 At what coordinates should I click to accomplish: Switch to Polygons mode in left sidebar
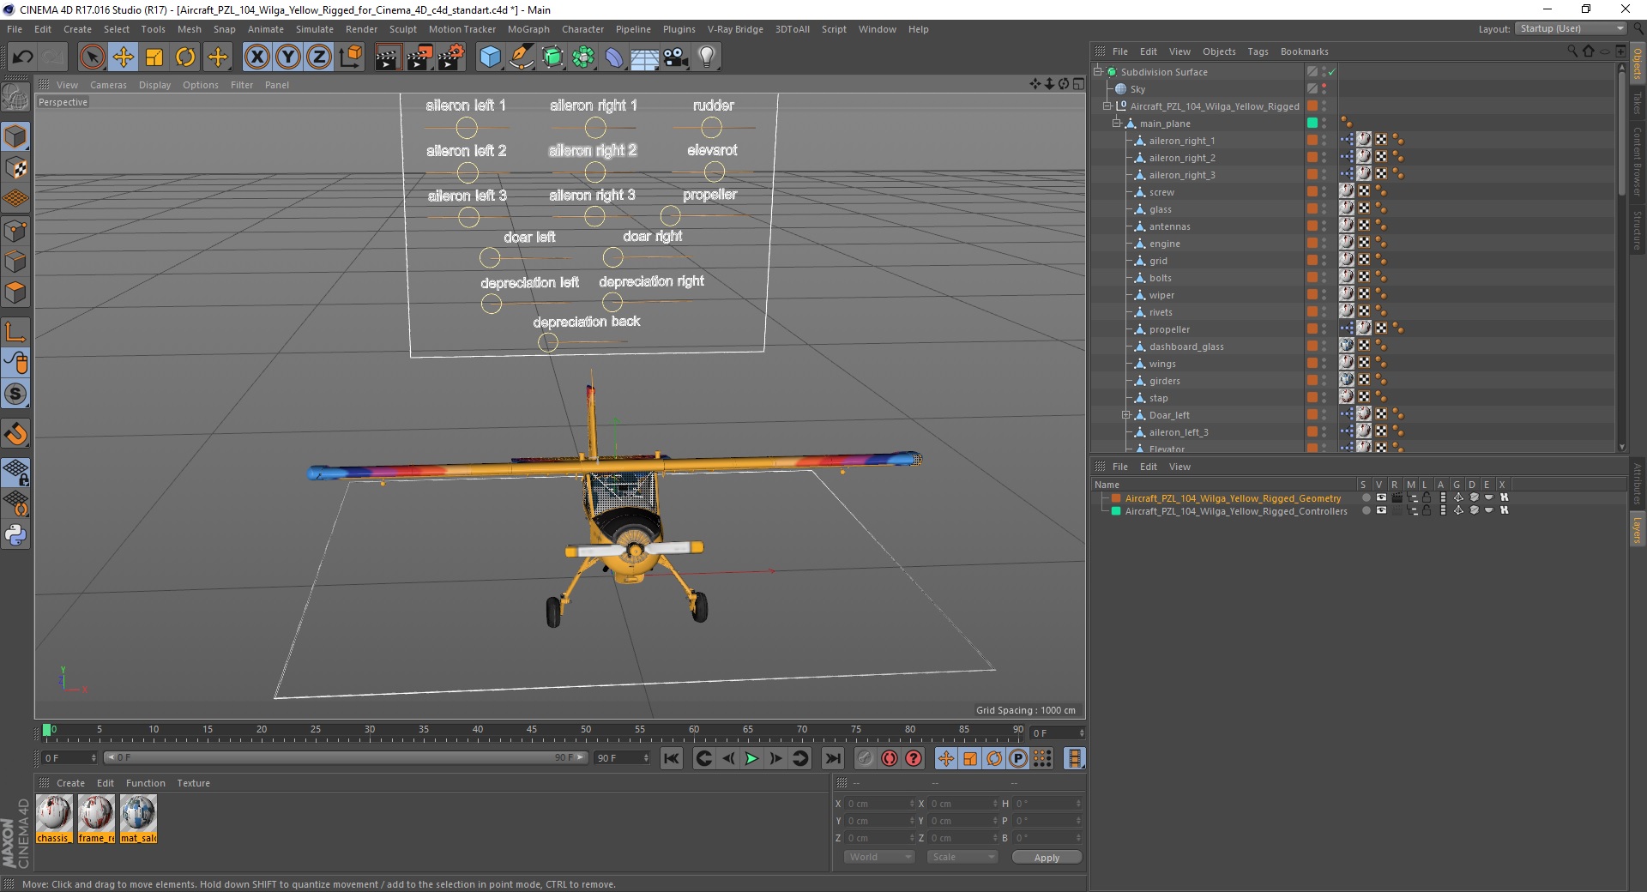click(15, 292)
